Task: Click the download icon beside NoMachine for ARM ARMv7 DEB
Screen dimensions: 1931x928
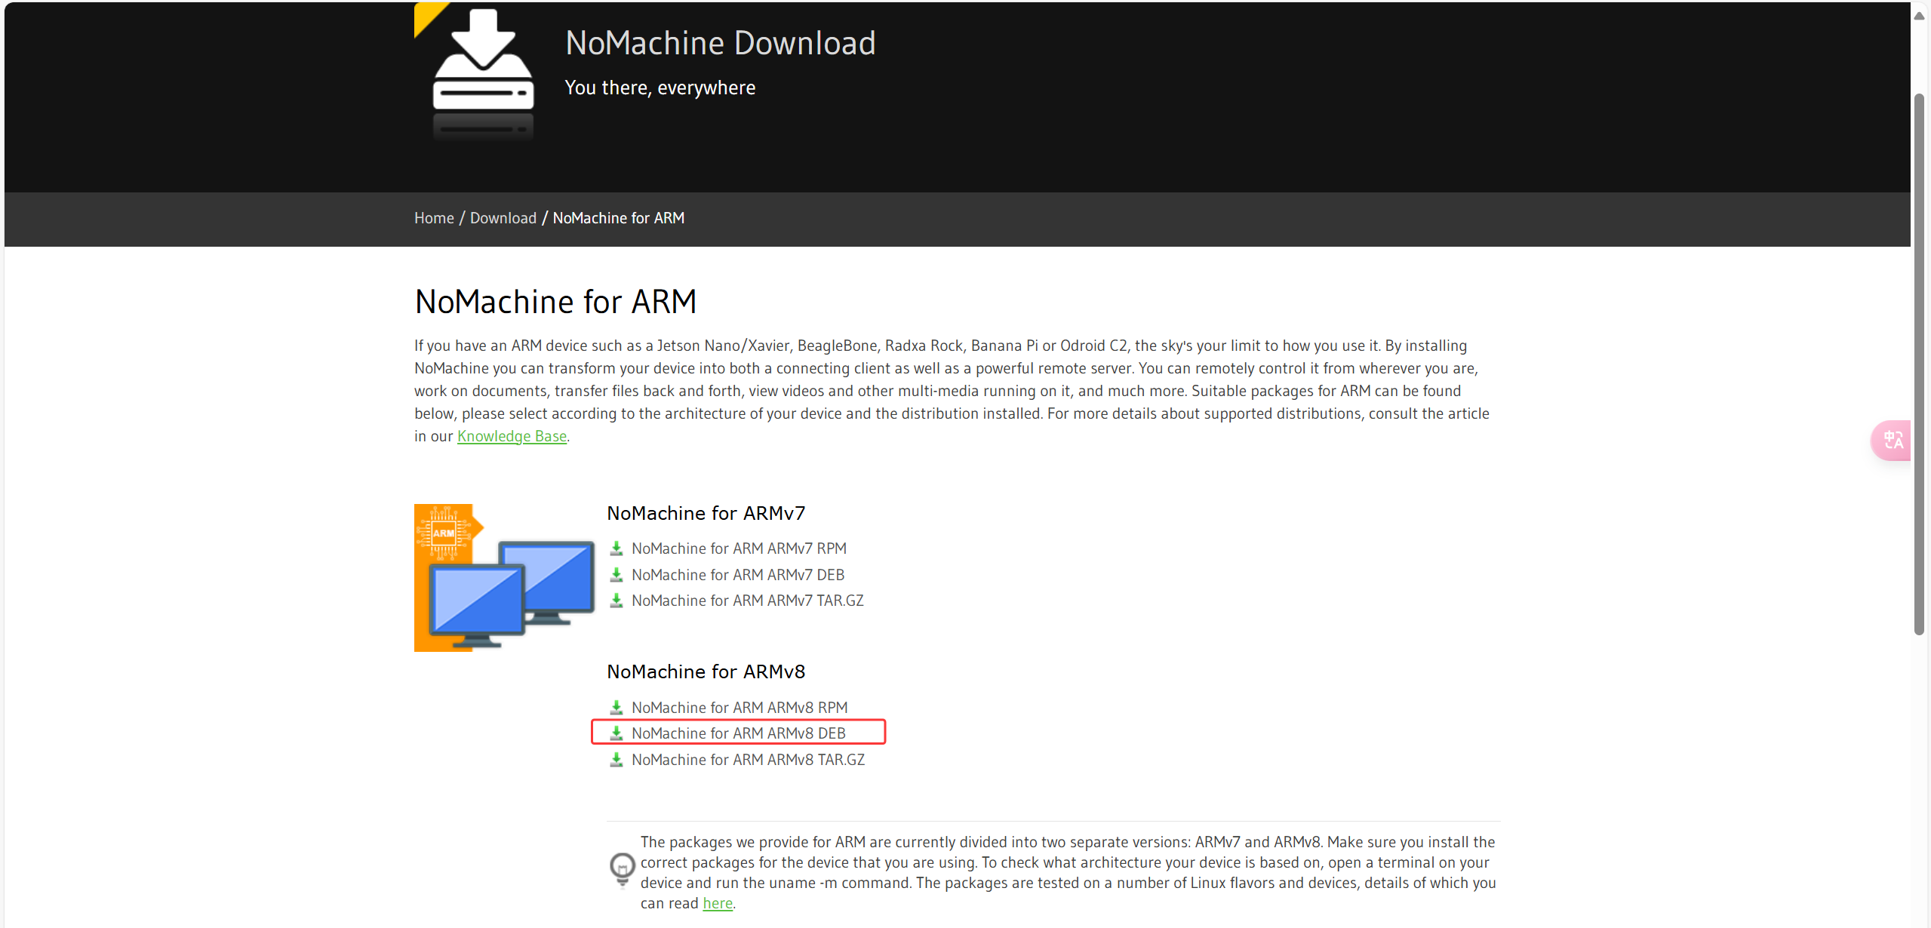Action: click(x=617, y=574)
